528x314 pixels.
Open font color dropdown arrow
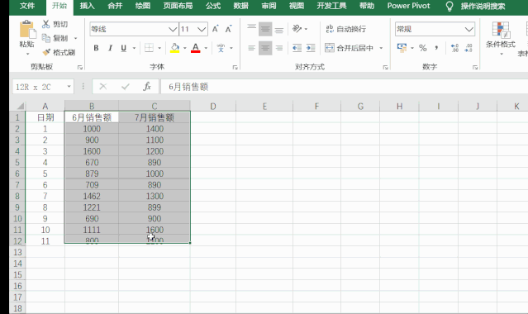pos(206,48)
